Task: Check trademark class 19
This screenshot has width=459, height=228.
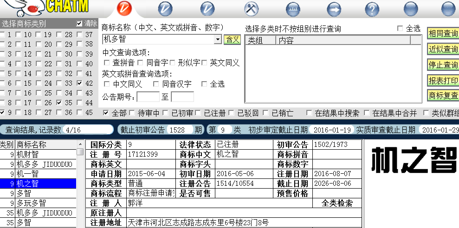Action: (39, 34)
